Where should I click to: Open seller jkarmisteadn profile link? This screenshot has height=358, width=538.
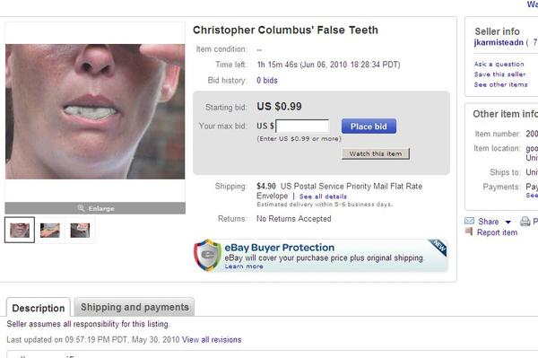tap(499, 42)
